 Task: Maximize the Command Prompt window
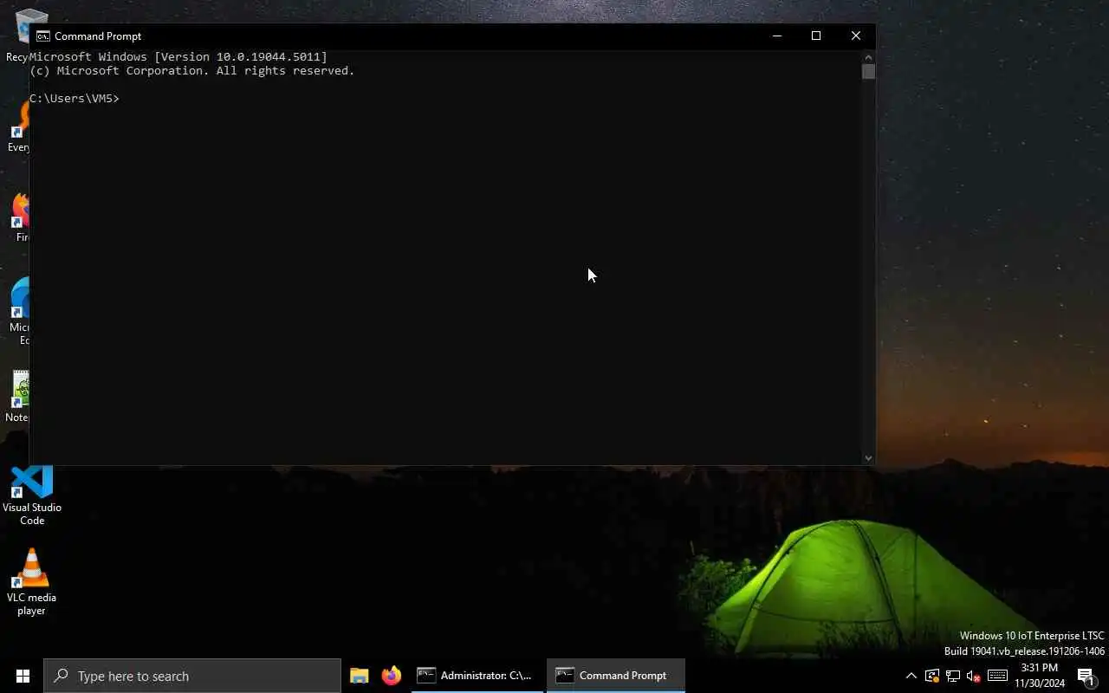click(816, 36)
